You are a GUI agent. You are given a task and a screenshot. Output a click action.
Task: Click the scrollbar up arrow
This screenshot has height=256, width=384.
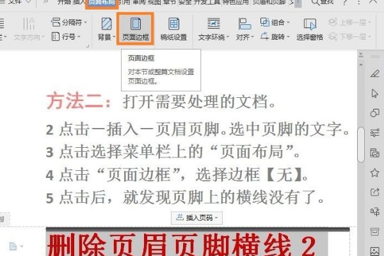(361, 65)
